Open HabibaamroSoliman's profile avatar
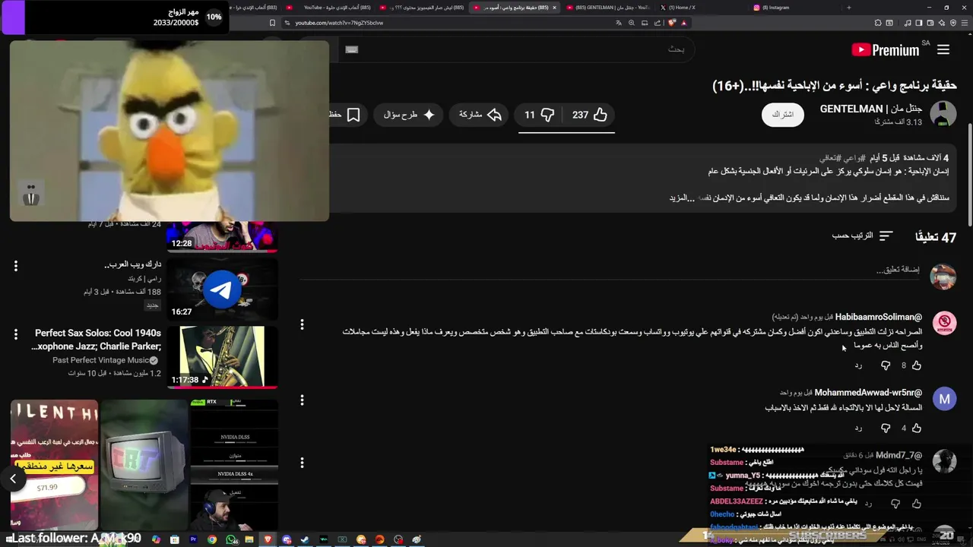 click(944, 323)
